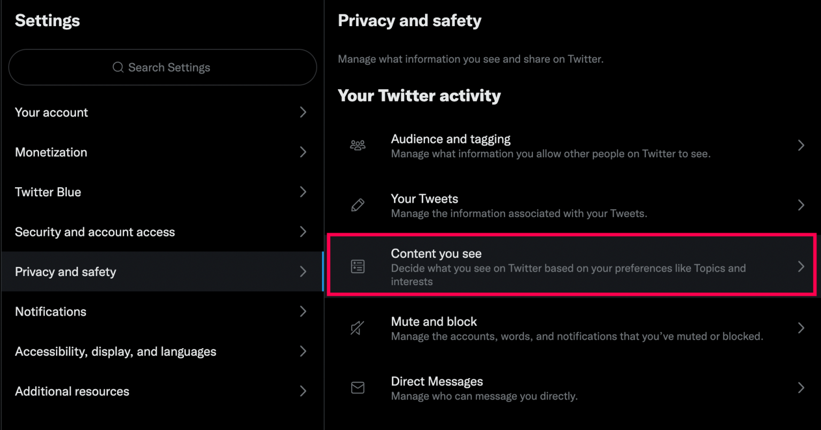This screenshot has height=430, width=821.
Task: Click the magnifying glass in Search Settings
Action: tap(118, 67)
